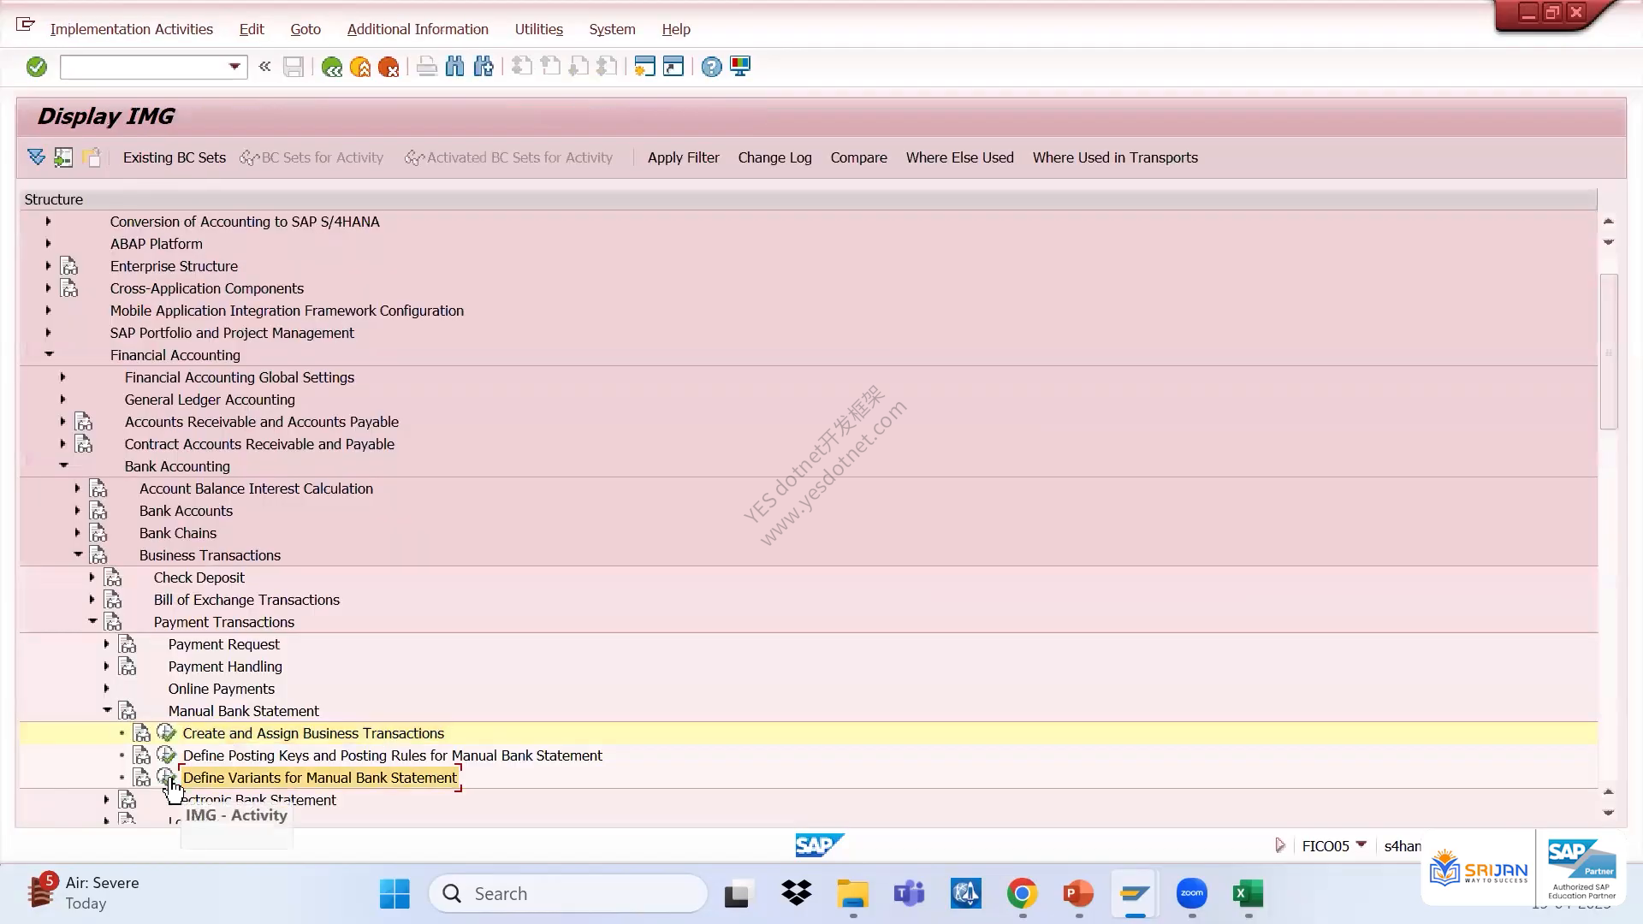
Task: Open documentation icon for Create and Assign Business Transactions
Action: tap(142, 733)
